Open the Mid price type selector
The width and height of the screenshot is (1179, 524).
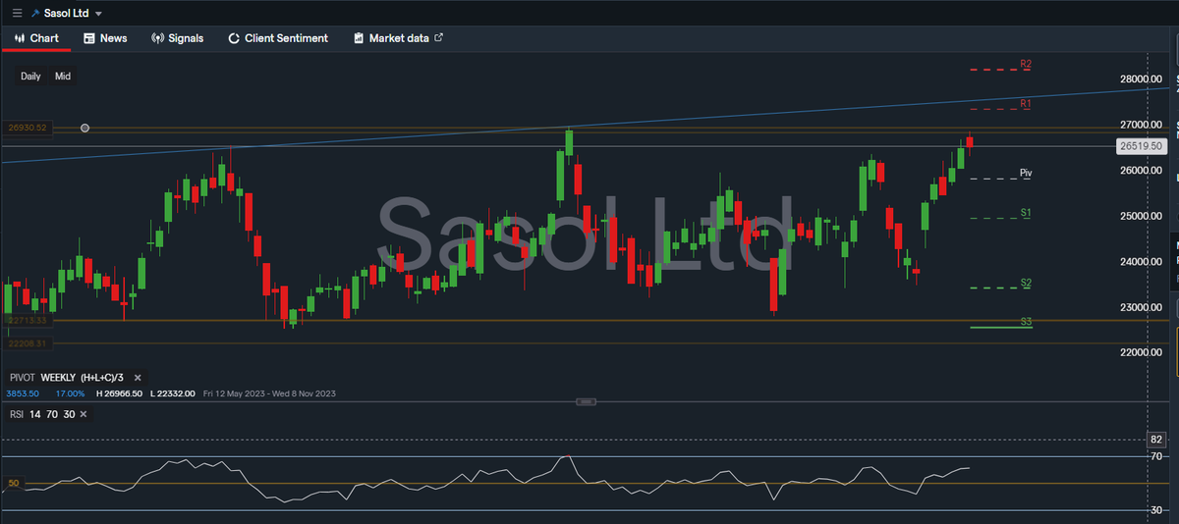[x=62, y=76]
